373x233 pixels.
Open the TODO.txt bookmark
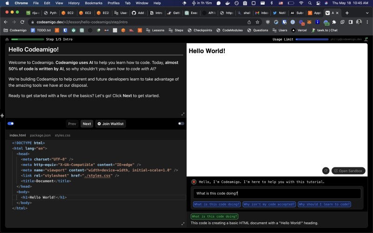[x=41, y=30]
